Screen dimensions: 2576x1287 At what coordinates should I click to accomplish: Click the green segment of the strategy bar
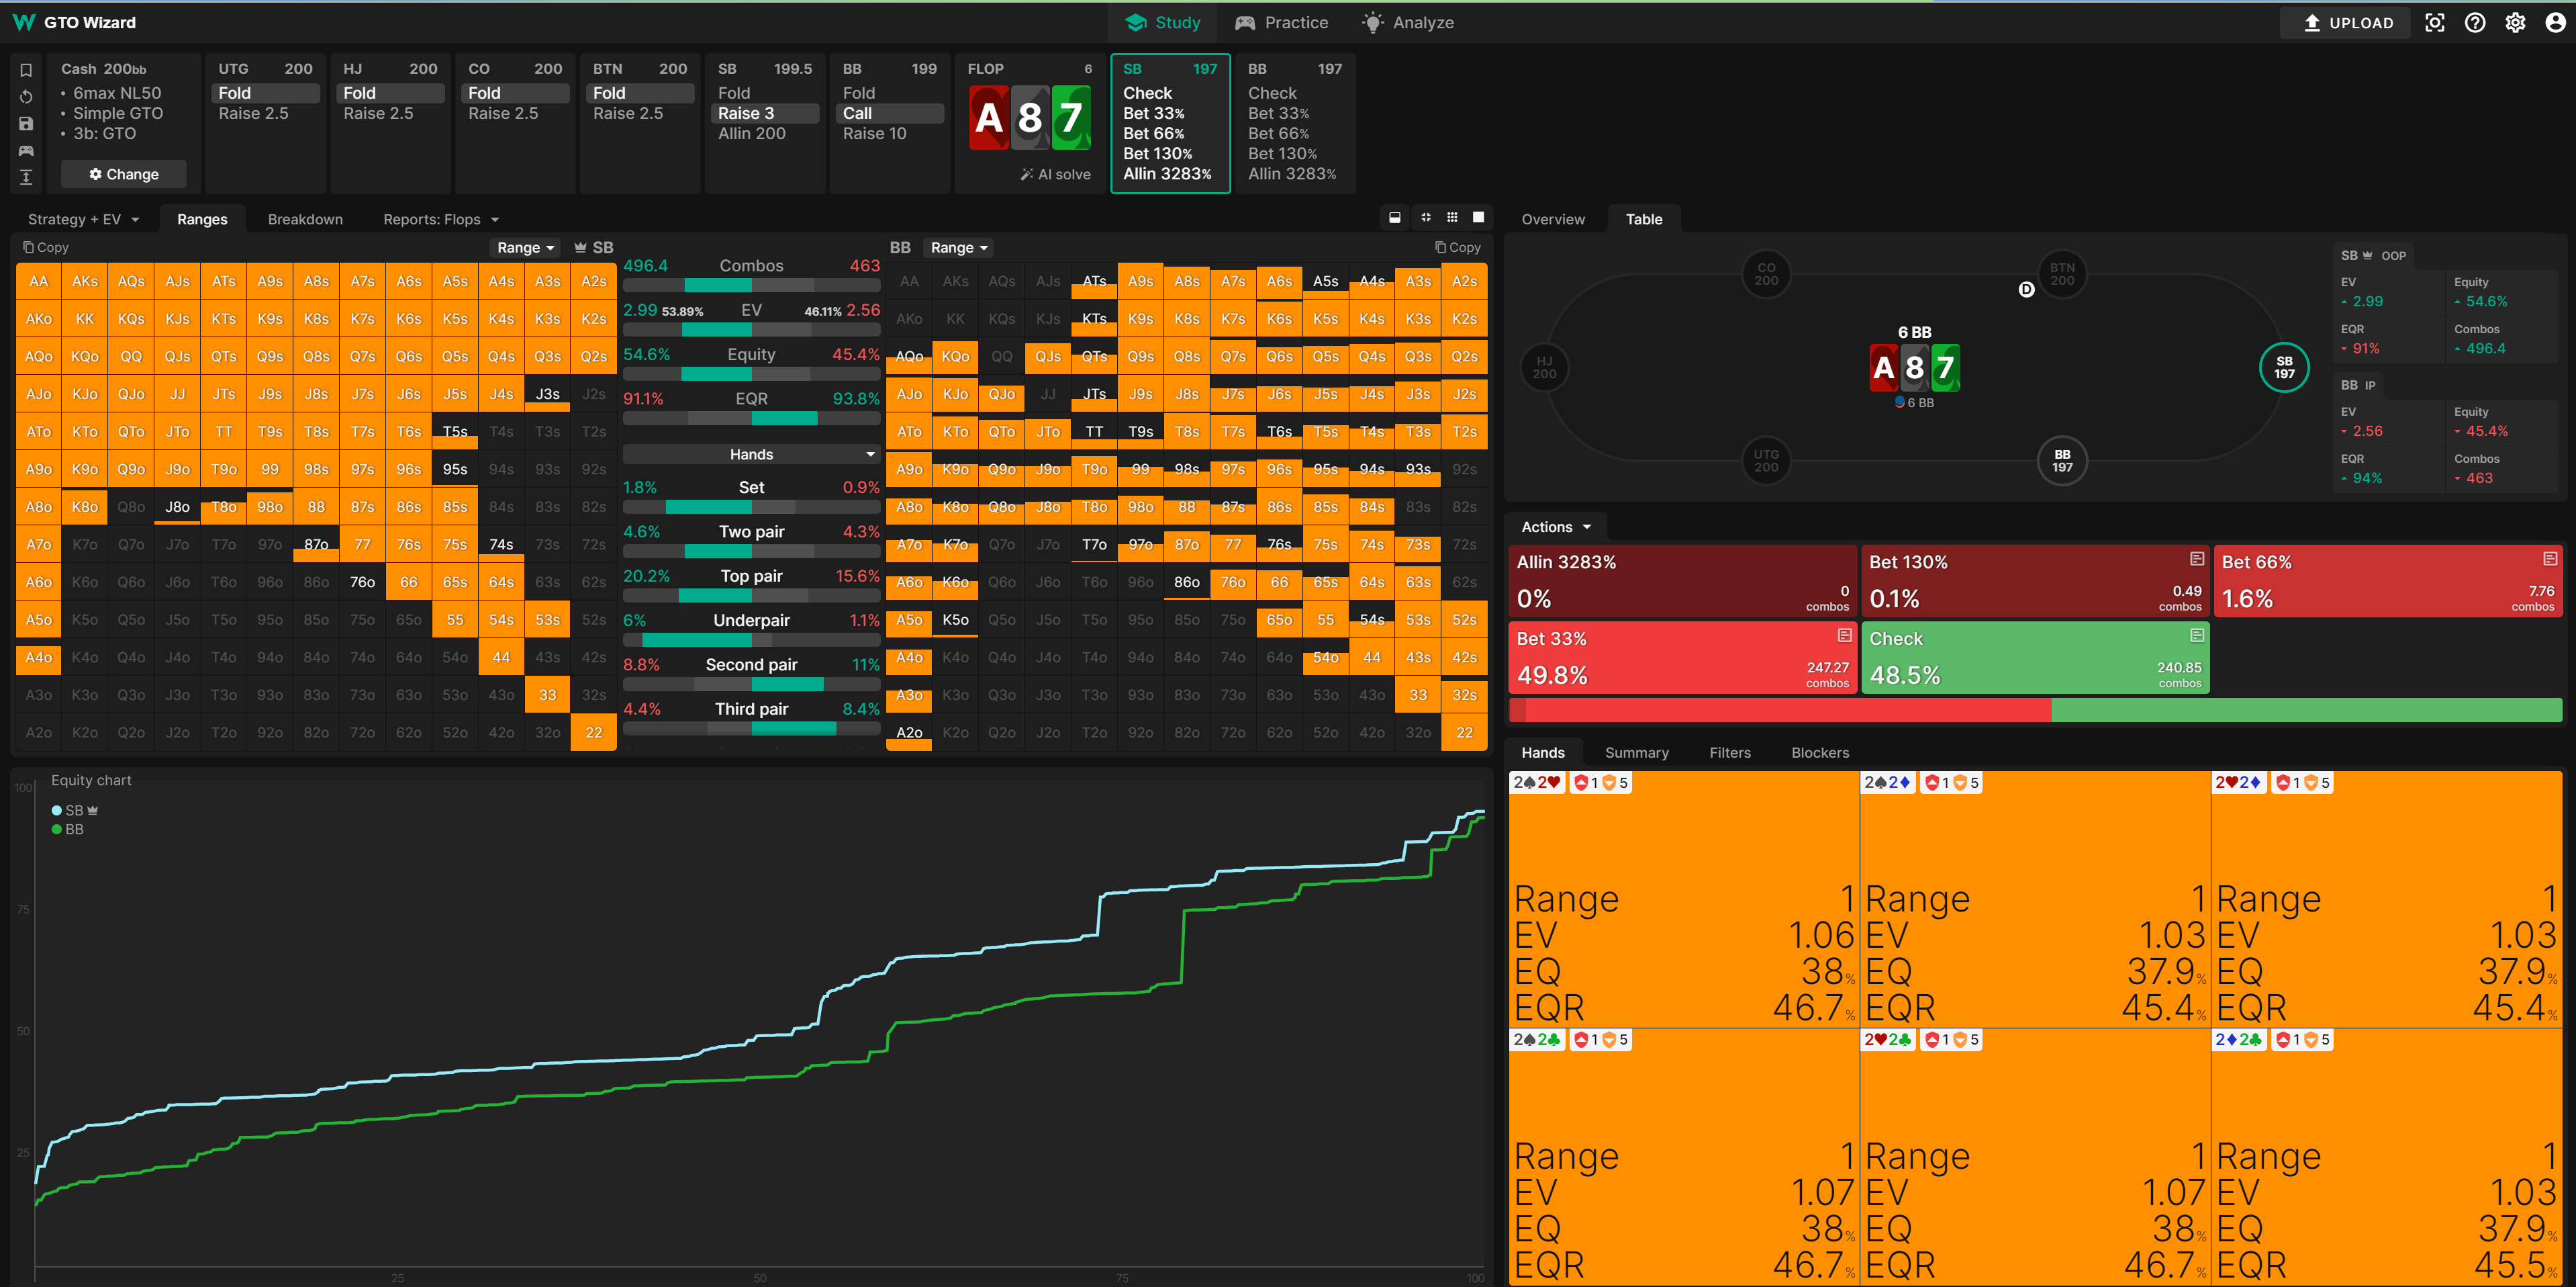(2306, 711)
